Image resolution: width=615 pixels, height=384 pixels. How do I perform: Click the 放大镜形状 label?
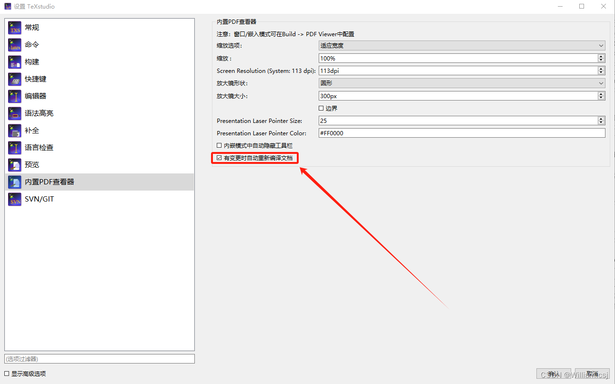point(232,83)
